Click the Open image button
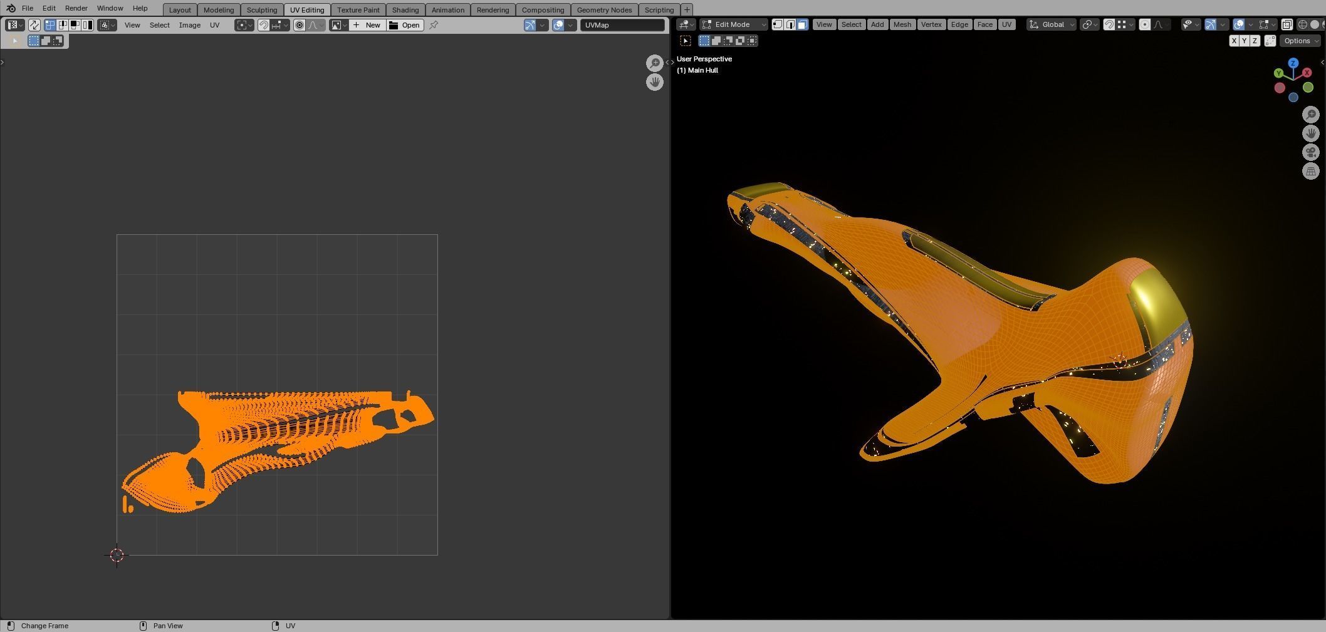This screenshot has height=632, width=1326. (405, 25)
